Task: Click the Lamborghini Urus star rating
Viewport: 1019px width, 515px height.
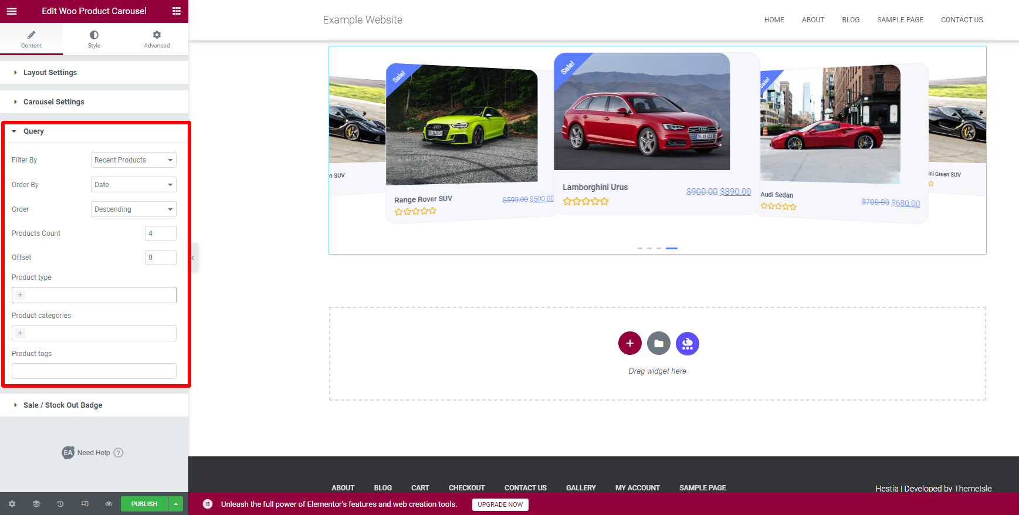Action: 585,201
